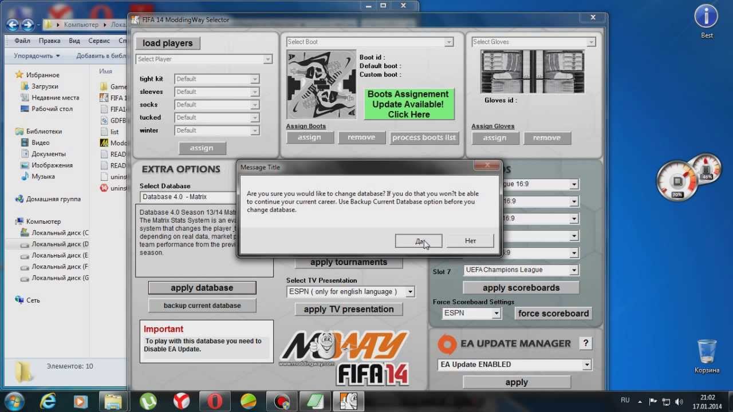This screenshot has height=412, width=733.
Task: Open Internet Explorer from the taskbar
Action: pyautogui.click(x=48, y=401)
